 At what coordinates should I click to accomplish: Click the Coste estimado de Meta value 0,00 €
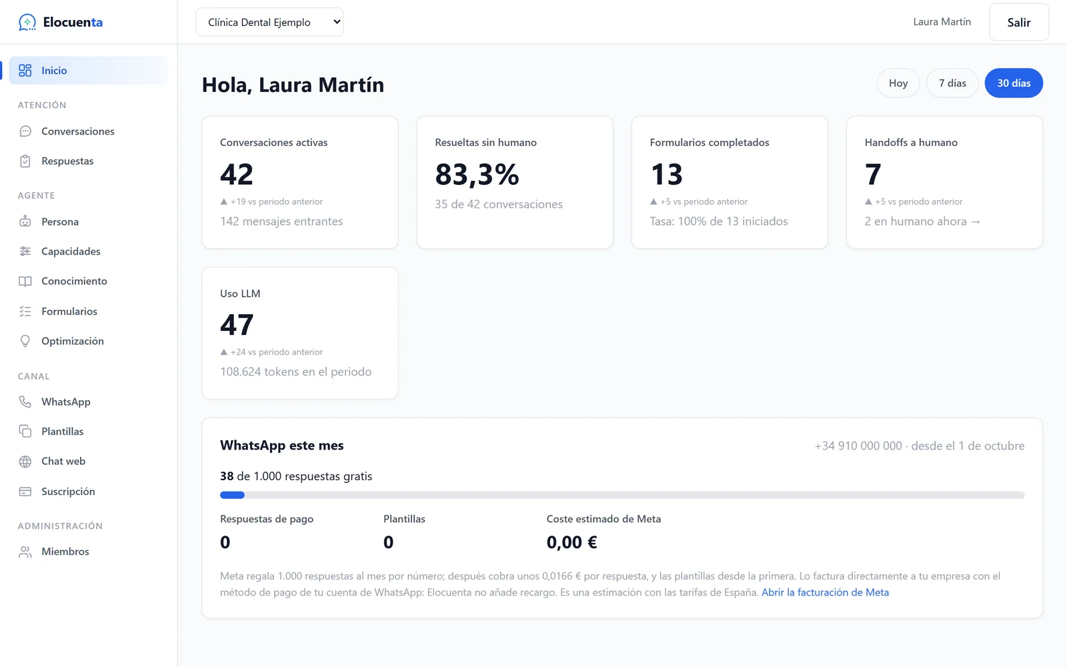[x=572, y=542]
